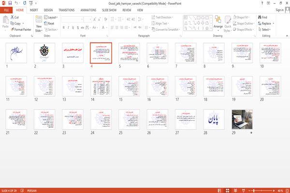The image size is (290, 193).
Task: Toggle Underline formatting button
Action: 73,28
